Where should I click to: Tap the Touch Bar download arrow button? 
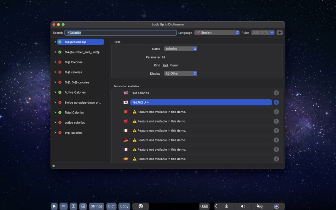pyautogui.click(x=83, y=206)
